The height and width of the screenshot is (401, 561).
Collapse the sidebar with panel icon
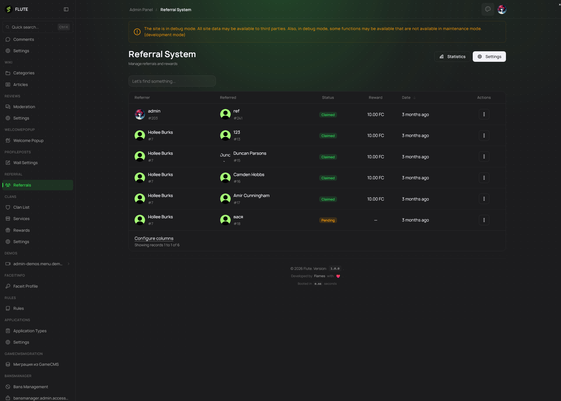pos(66,9)
